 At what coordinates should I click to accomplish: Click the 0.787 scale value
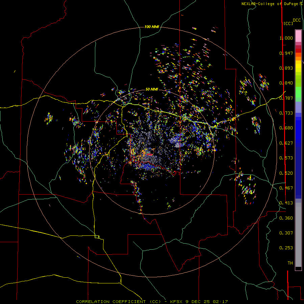pos(286,98)
